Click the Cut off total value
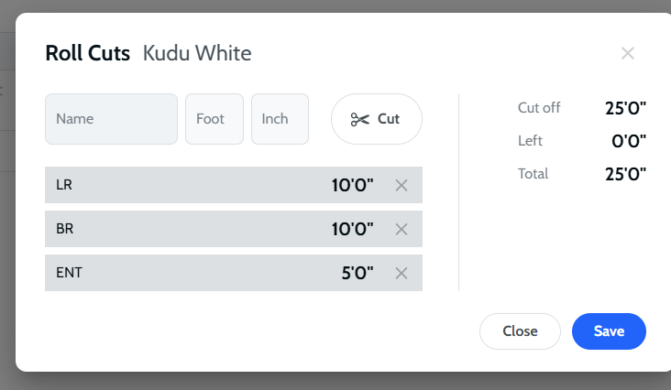 (x=625, y=108)
